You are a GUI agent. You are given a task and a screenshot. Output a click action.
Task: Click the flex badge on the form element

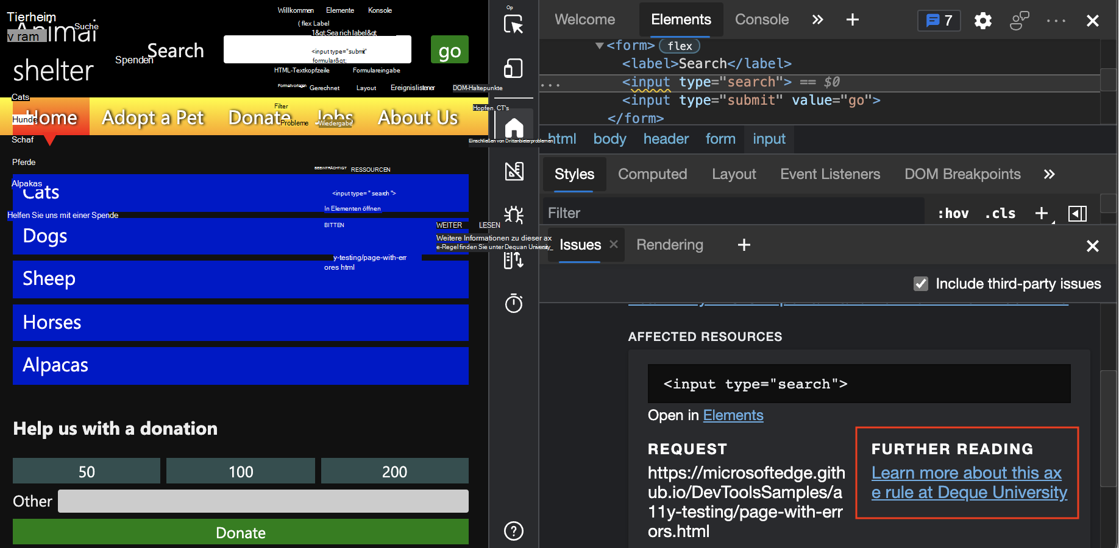[680, 46]
